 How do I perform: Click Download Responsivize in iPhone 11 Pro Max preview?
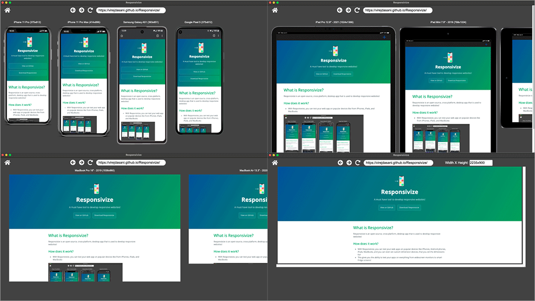click(84, 71)
